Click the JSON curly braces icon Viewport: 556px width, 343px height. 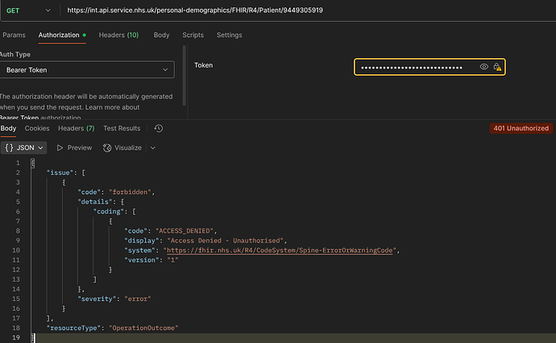click(9, 148)
